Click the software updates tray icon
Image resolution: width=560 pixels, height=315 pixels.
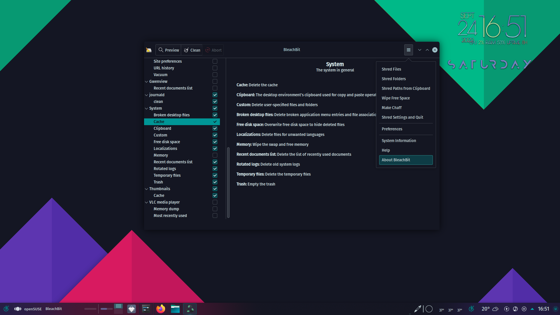coord(507,309)
